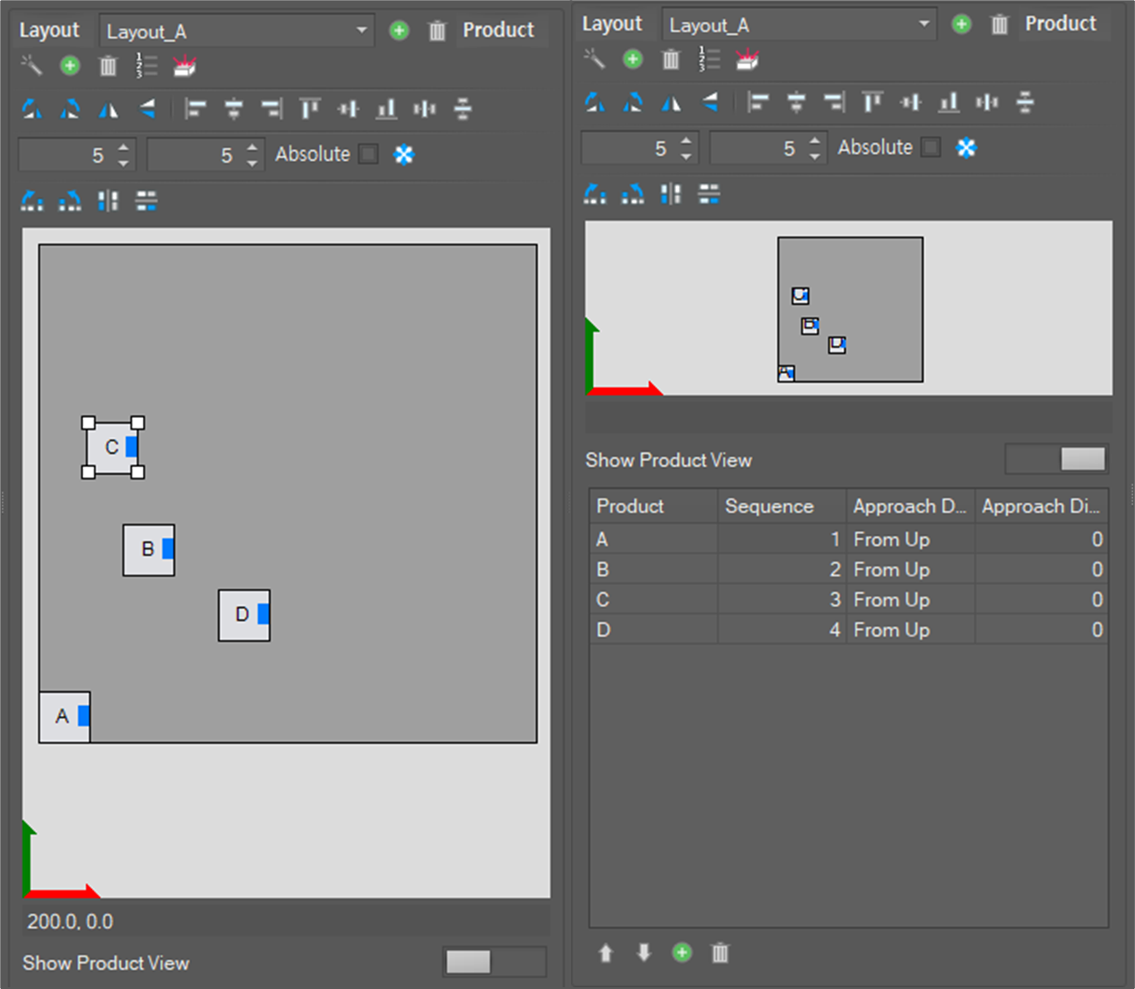Open the Layout_A dropdown in left panel
This screenshot has height=989, width=1135.
click(x=236, y=32)
